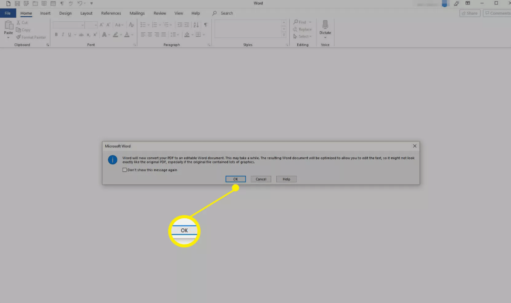Align text right
This screenshot has height=303, width=511.
click(157, 35)
